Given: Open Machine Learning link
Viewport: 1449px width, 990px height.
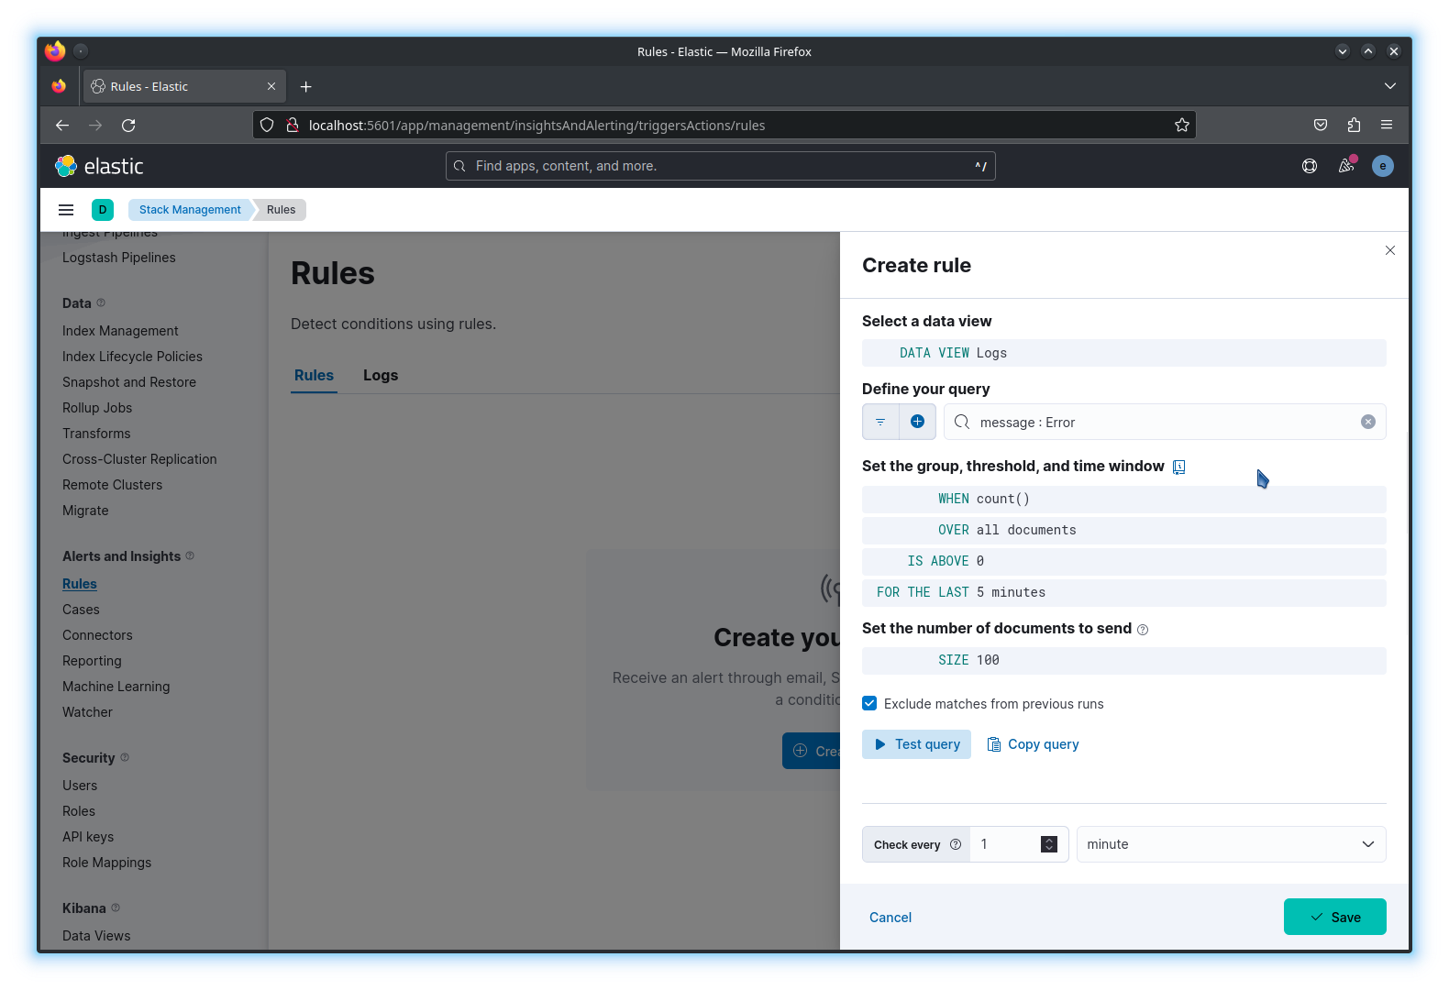Looking at the screenshot, I should click(x=116, y=687).
